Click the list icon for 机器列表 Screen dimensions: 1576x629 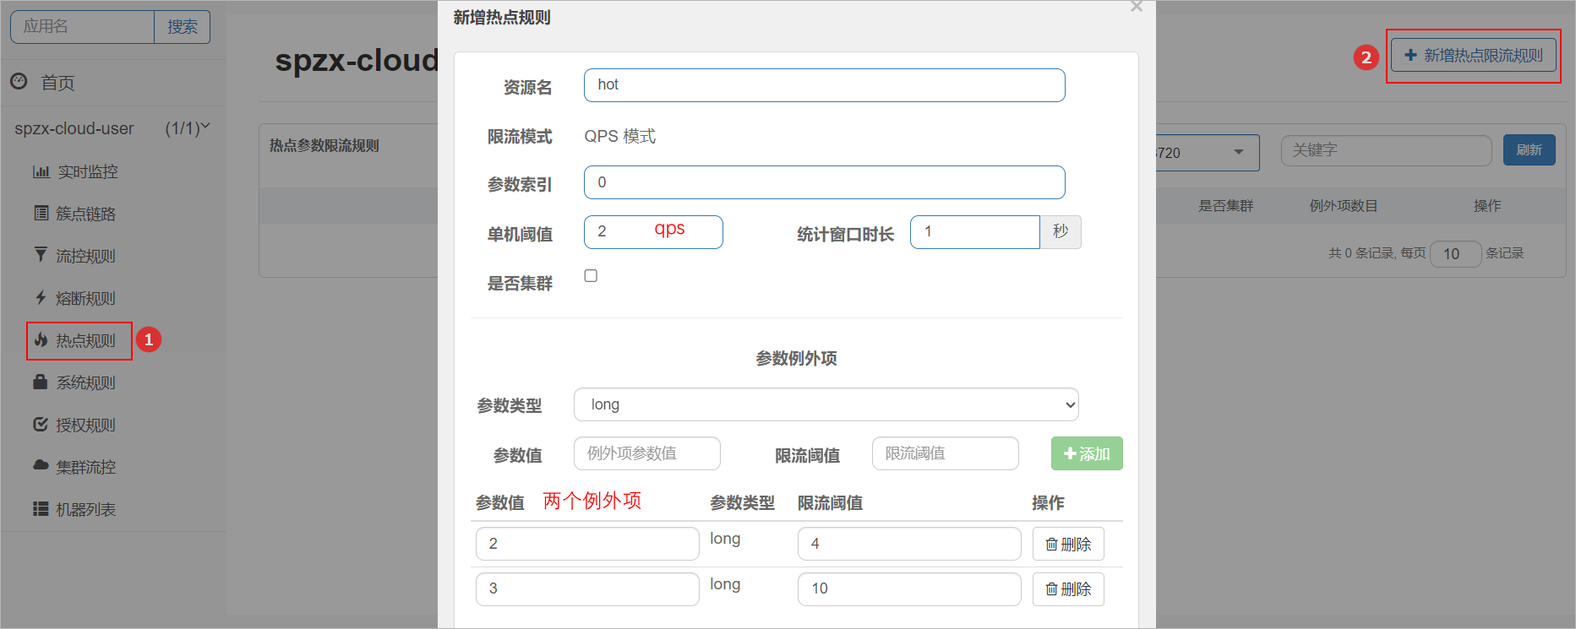click(x=41, y=508)
